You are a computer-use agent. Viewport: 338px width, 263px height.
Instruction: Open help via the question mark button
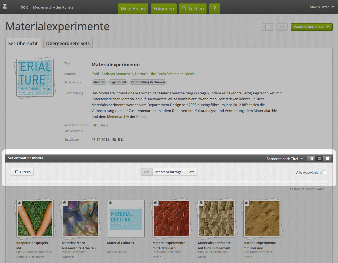(x=214, y=9)
